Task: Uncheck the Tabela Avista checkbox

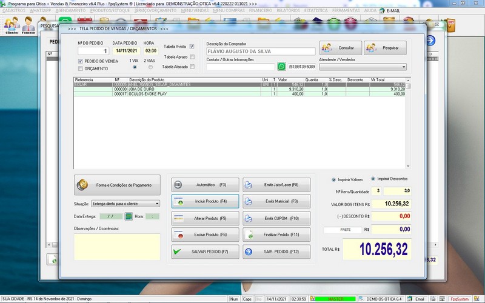Action: [192, 47]
